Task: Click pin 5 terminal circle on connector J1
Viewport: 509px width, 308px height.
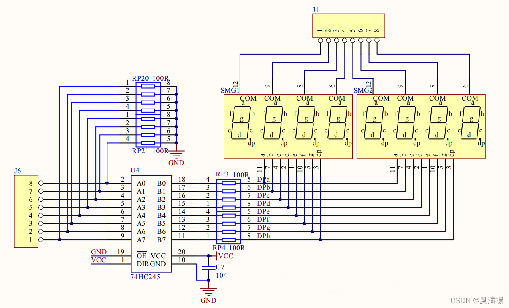Action: [353, 40]
